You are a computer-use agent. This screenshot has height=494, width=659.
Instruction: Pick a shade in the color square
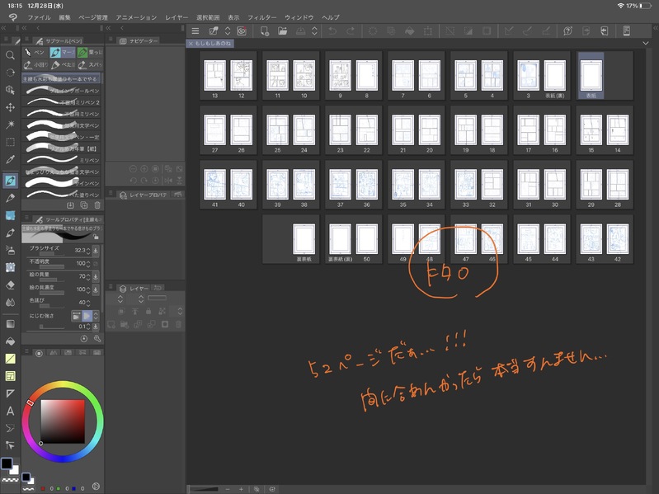tap(63, 421)
